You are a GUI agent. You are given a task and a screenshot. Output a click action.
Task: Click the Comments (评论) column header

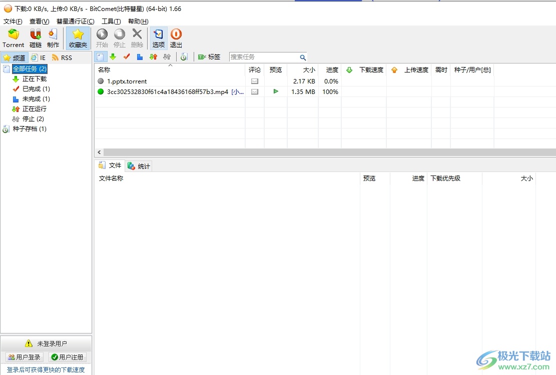click(x=255, y=70)
